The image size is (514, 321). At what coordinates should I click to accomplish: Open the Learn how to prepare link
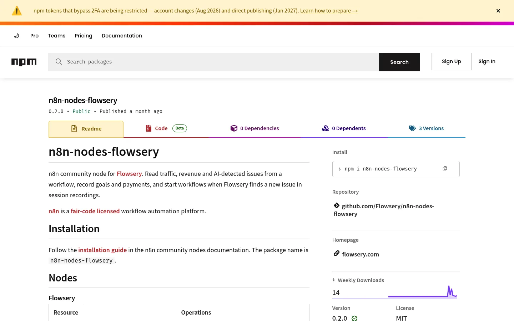pos(329,11)
